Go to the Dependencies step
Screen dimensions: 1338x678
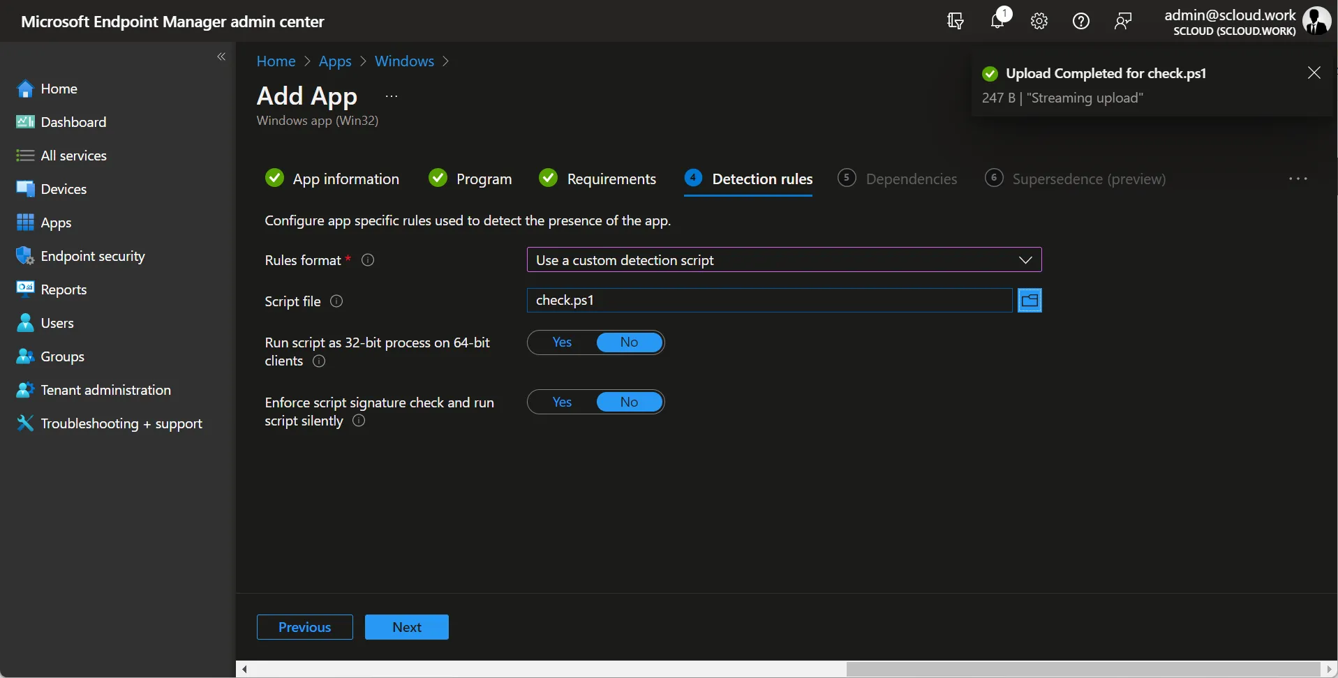(x=898, y=179)
